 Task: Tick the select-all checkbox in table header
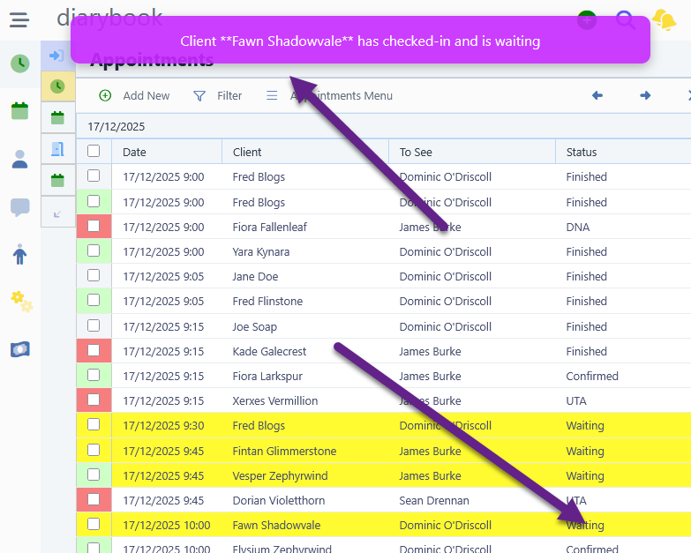[x=94, y=152]
